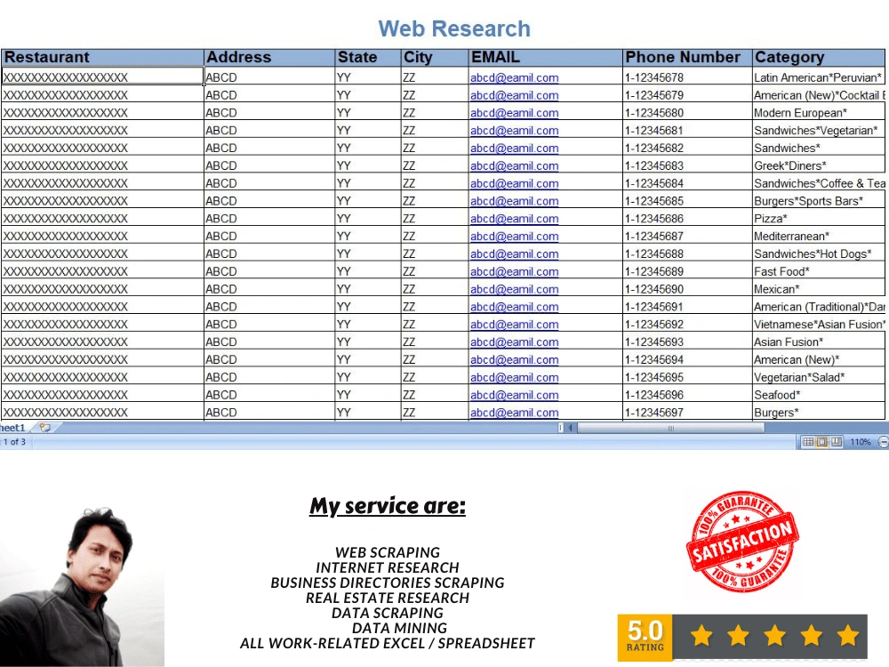This screenshot has height=667, width=889.
Task: Click the zoom out minus button
Action: (883, 442)
